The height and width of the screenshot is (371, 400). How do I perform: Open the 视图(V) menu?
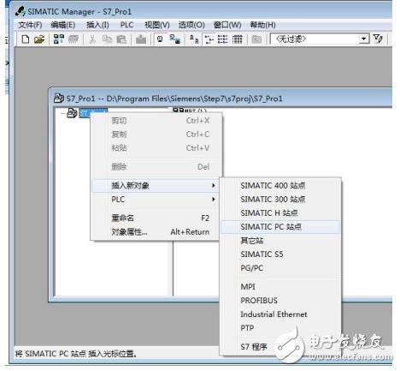click(x=157, y=25)
